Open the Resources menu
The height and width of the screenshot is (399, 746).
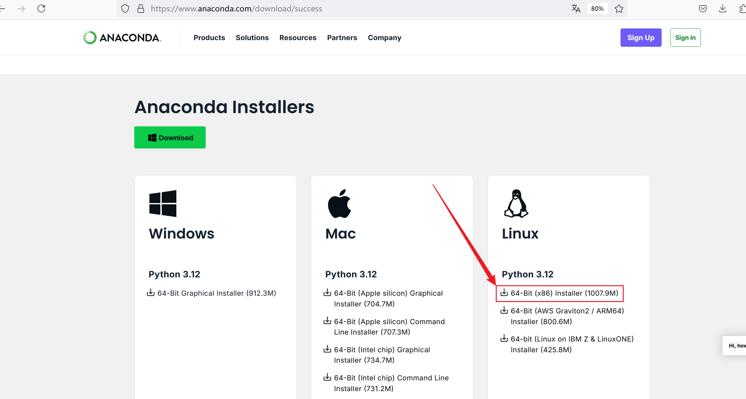coord(298,38)
